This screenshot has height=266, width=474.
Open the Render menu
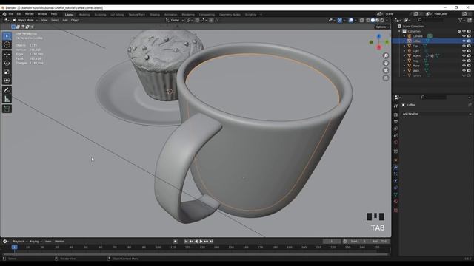click(30, 14)
